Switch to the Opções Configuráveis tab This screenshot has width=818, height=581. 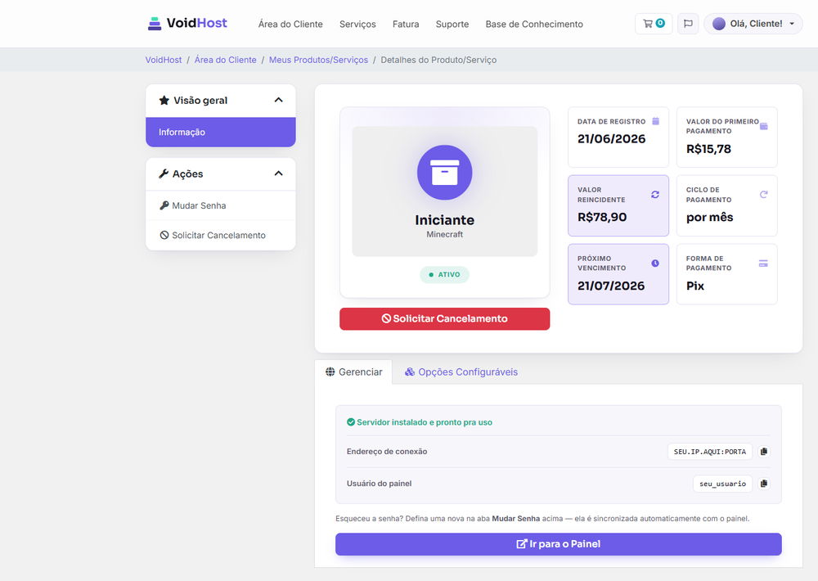[461, 372]
